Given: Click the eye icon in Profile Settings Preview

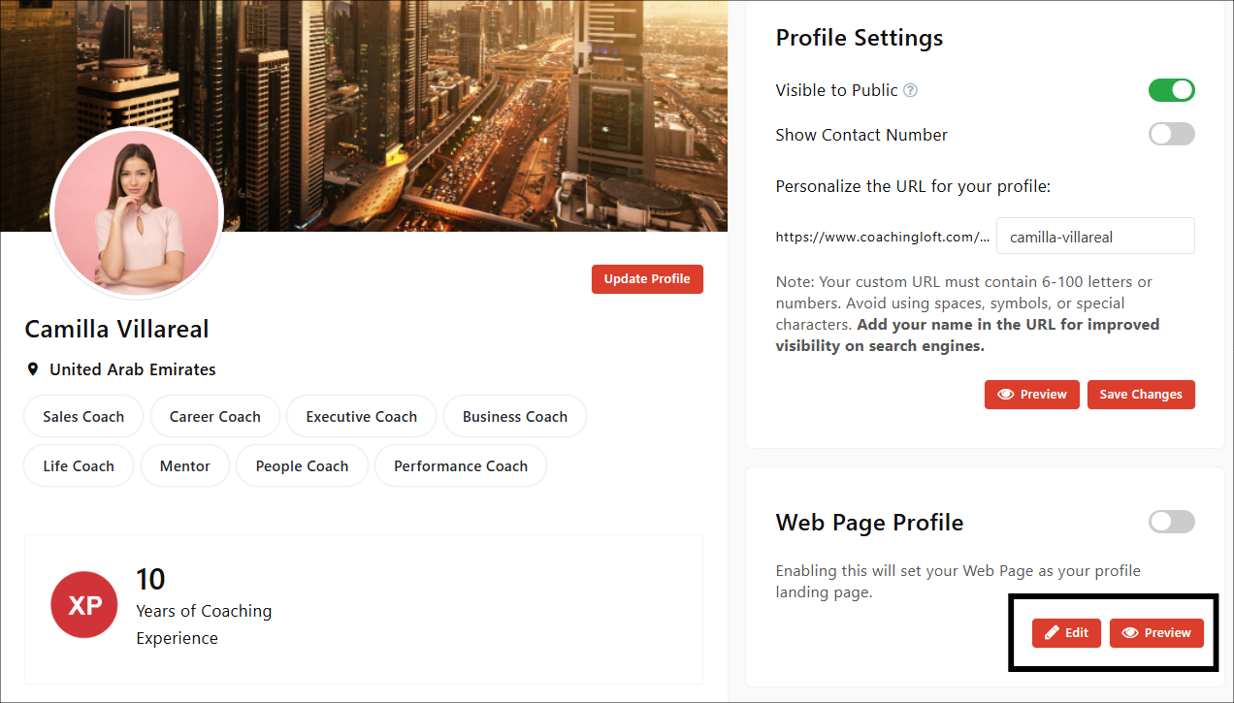Looking at the screenshot, I should (x=1006, y=395).
